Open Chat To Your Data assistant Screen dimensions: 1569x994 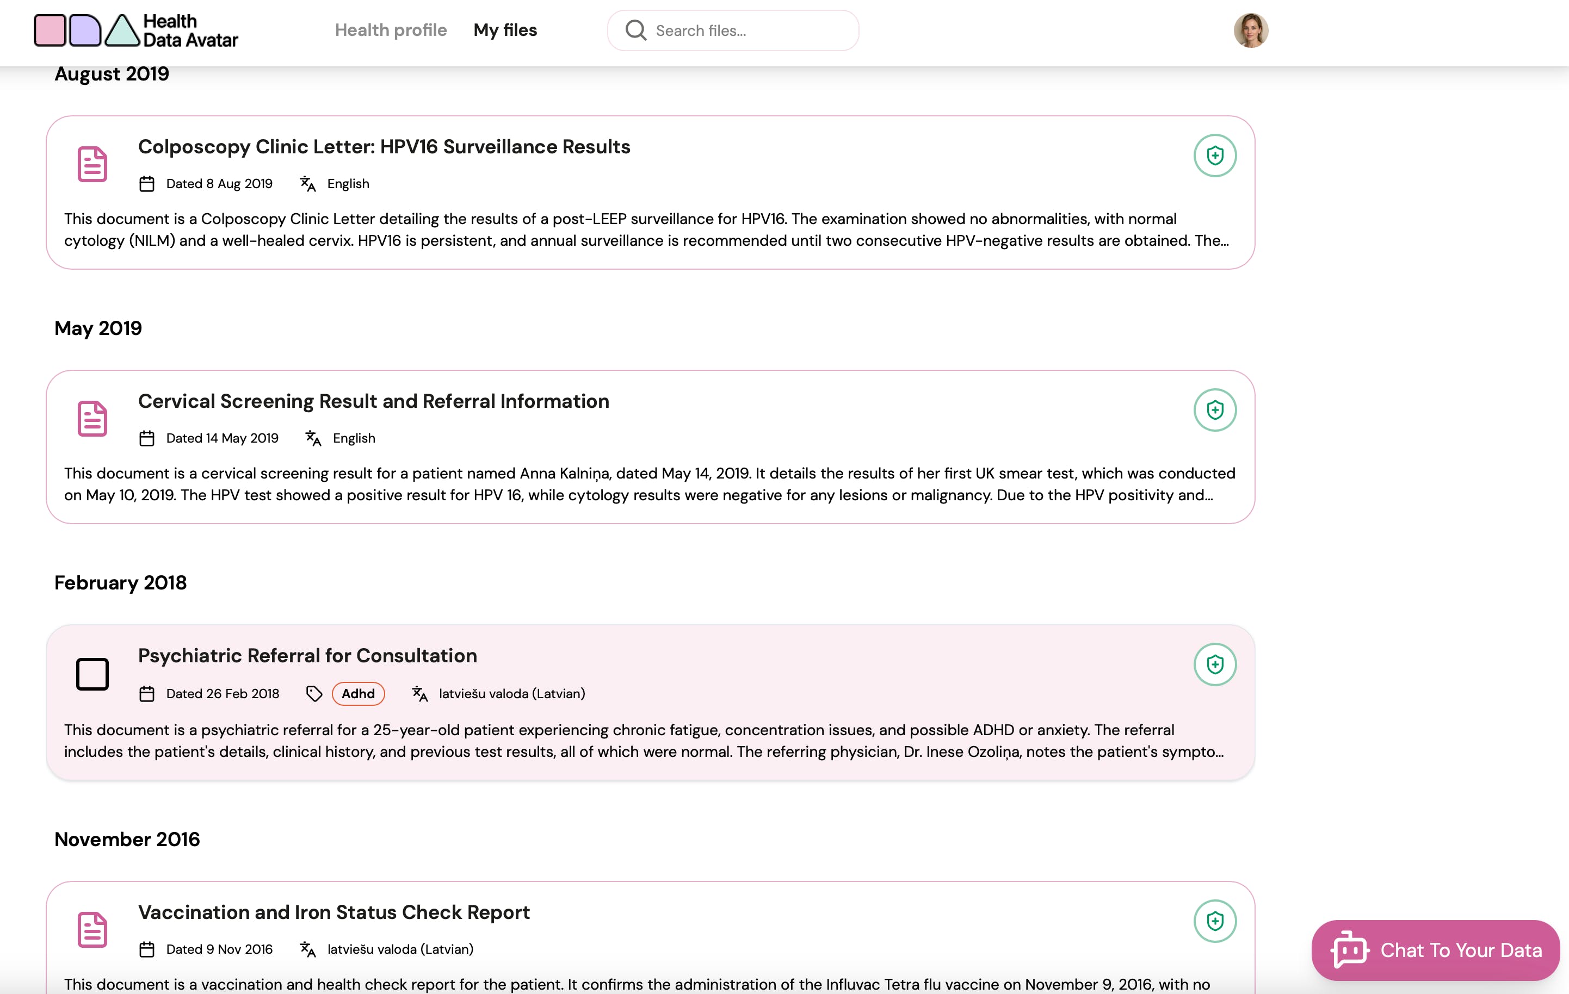[x=1435, y=950]
